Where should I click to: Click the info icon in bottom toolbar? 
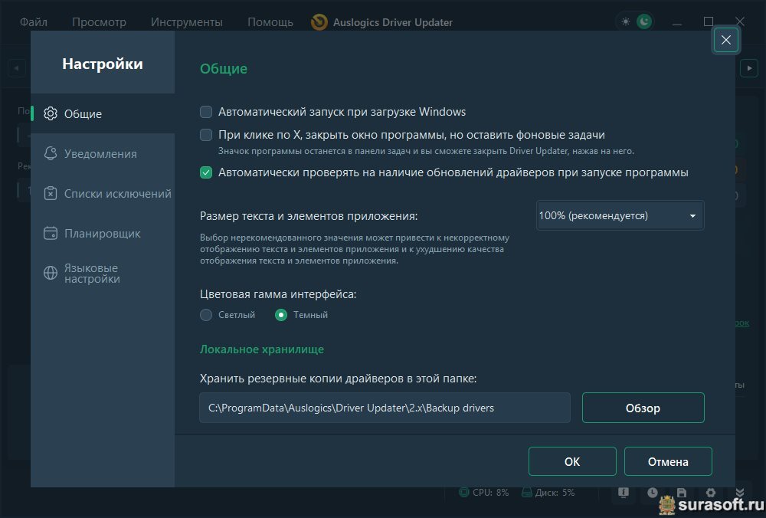(624, 493)
